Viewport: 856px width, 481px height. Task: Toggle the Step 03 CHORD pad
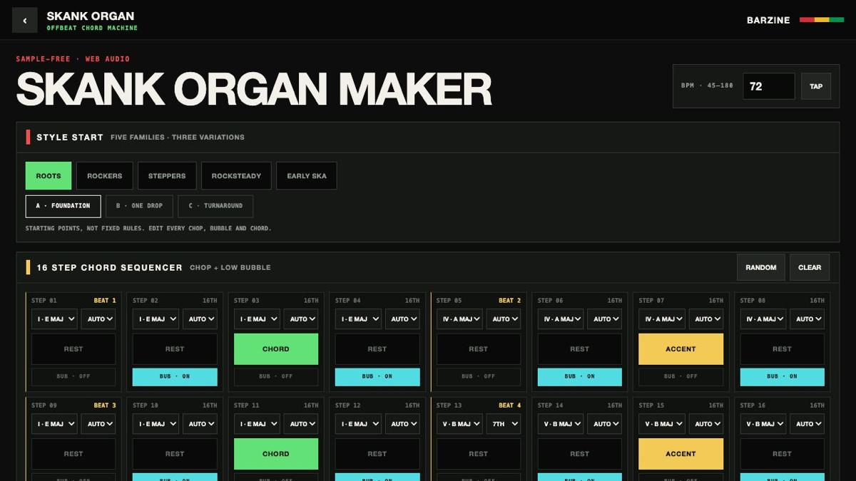tap(276, 349)
